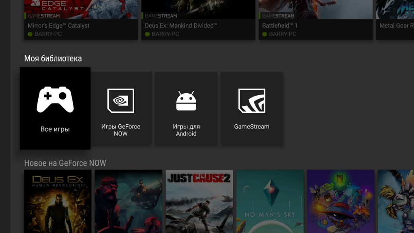Select the GameStream tile label
414x233 pixels.
pyautogui.click(x=252, y=127)
